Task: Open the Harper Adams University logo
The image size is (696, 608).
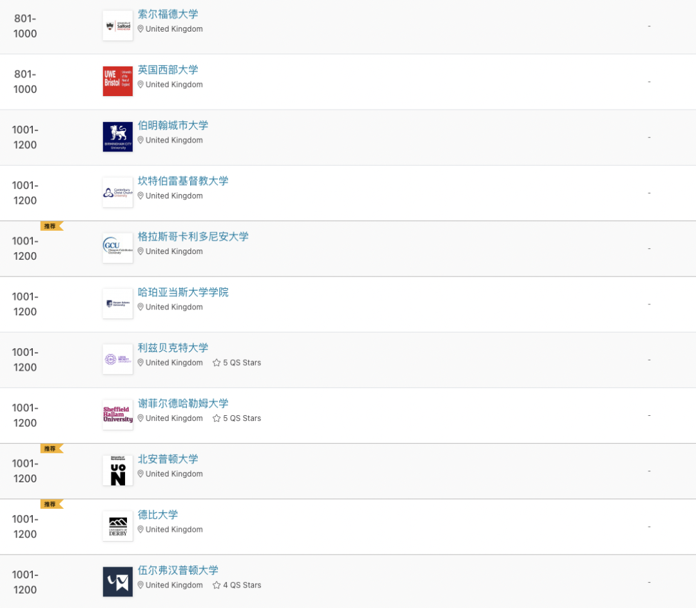Action: point(118,304)
